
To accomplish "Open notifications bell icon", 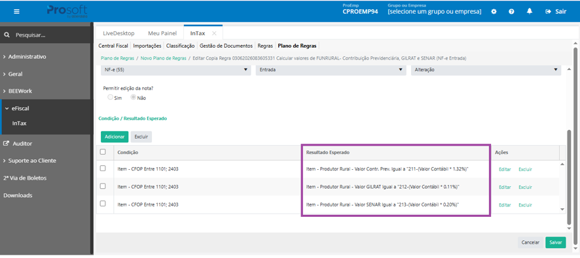I will [x=530, y=12].
